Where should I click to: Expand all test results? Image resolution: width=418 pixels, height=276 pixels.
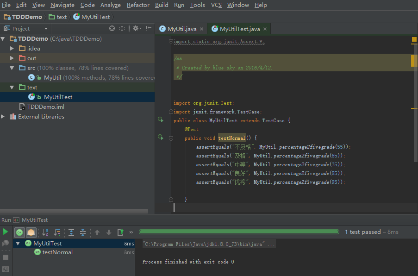coord(71,232)
